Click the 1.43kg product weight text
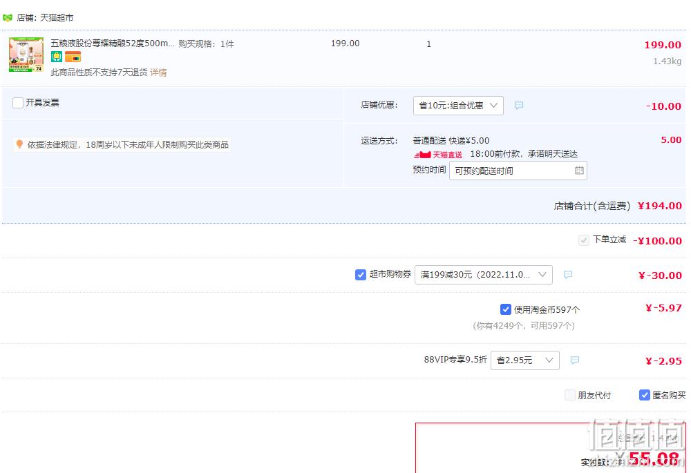691x473 pixels. [668, 61]
